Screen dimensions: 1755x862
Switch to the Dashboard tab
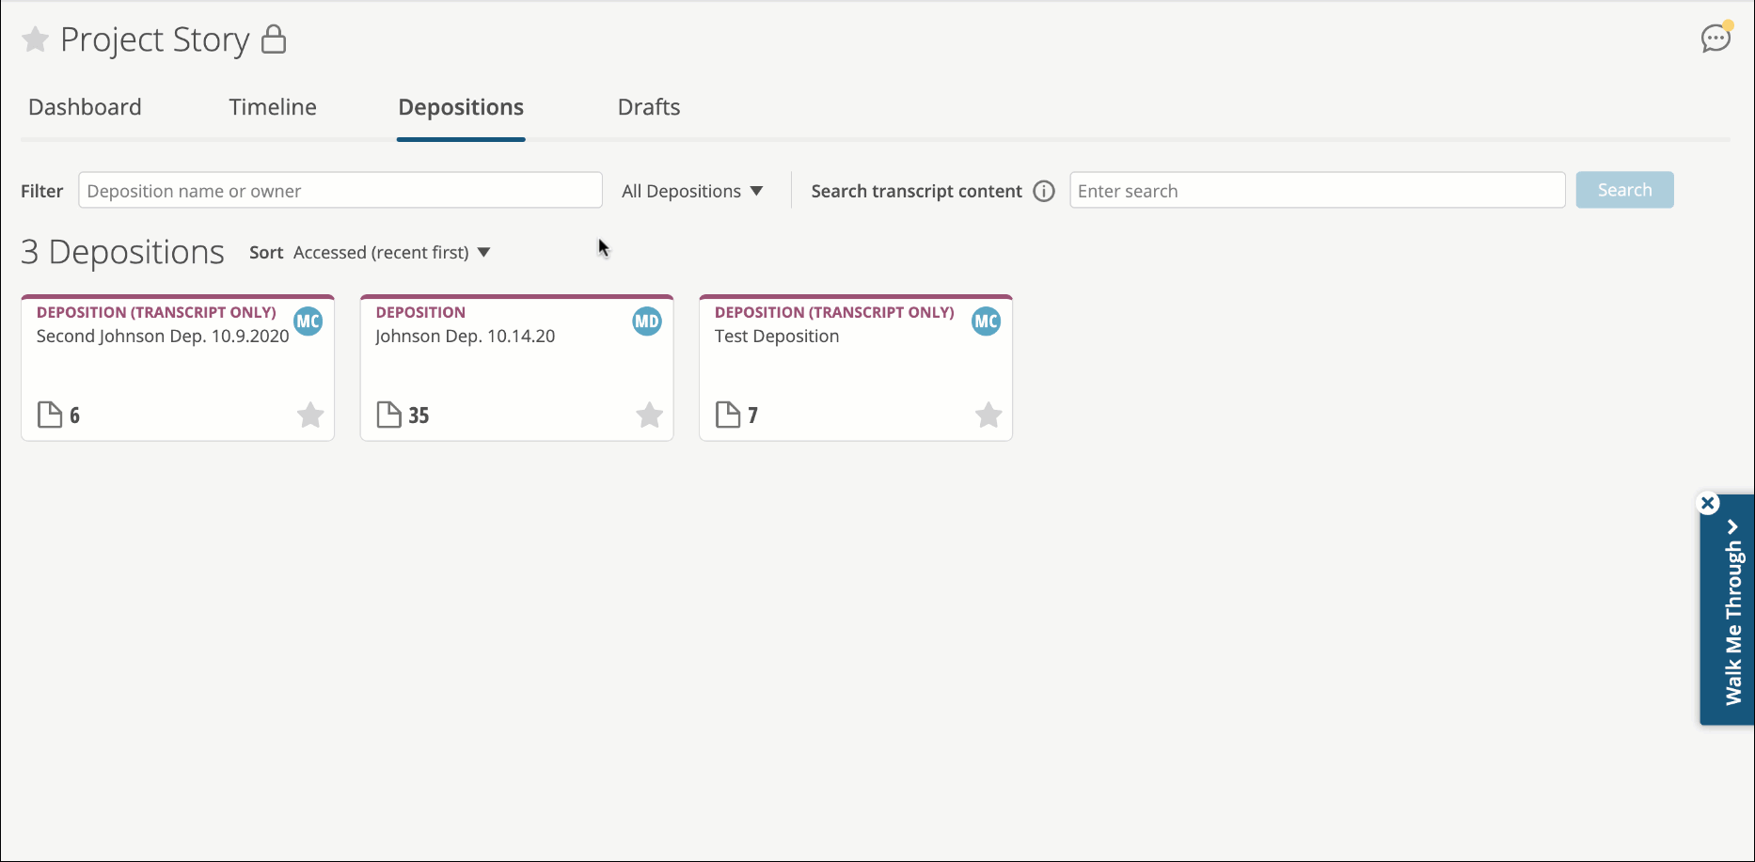coord(85,107)
